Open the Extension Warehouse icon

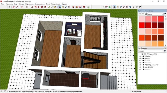click(x=76, y=7)
